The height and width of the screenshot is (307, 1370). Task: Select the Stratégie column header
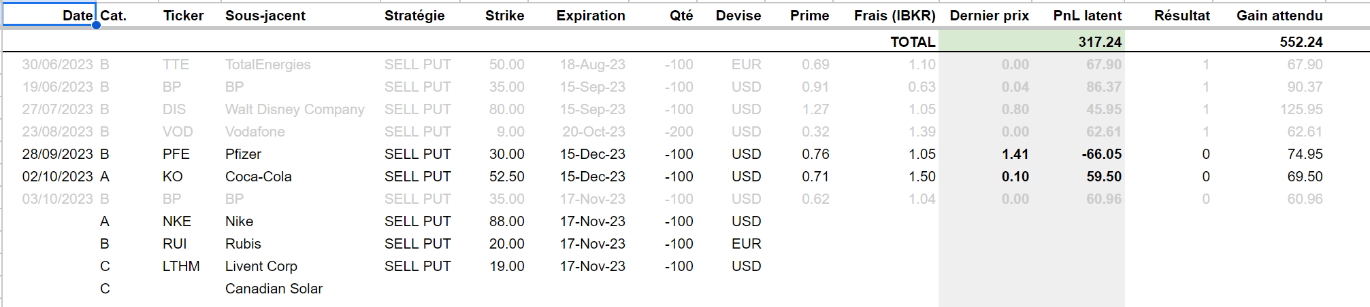coord(414,16)
